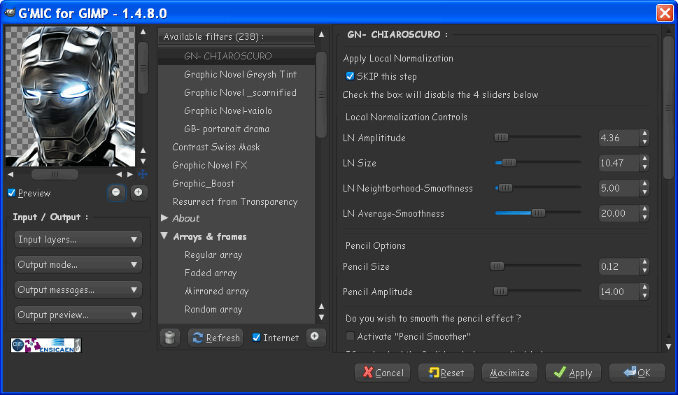Click the blue move-arrows icon under the preview
The width and height of the screenshot is (678, 395).
tap(143, 174)
